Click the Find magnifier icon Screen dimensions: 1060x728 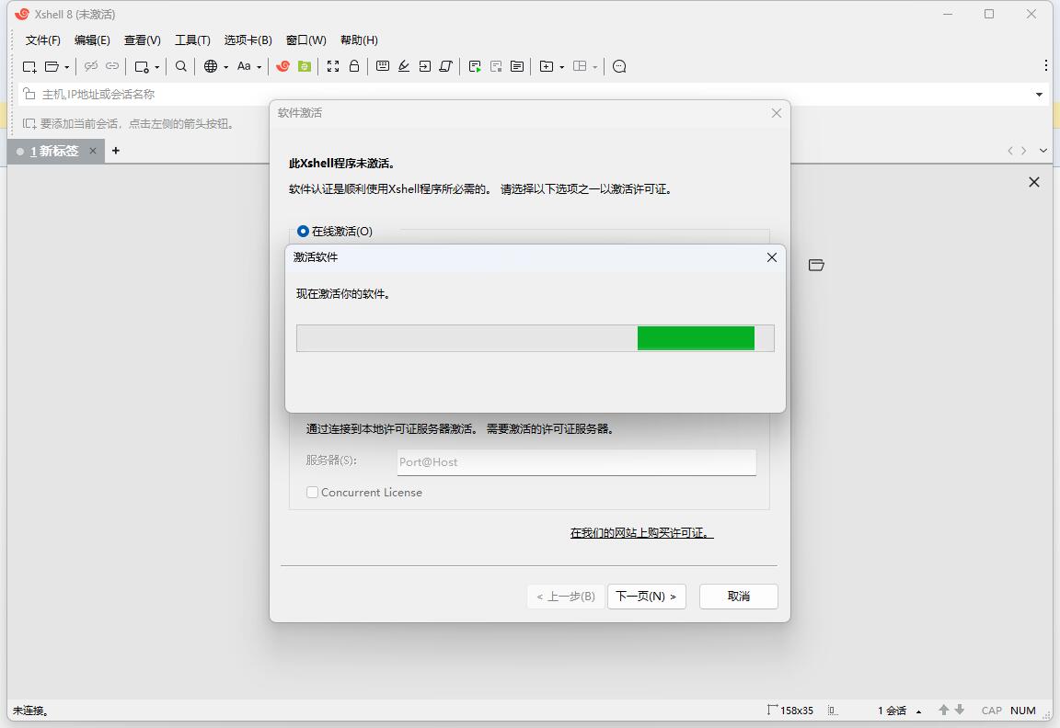click(x=180, y=66)
